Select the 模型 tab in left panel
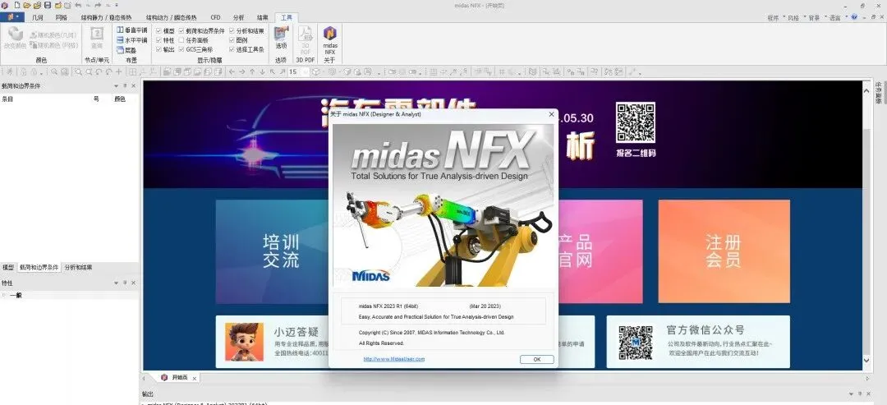Viewport: 887px width, 405px height. (8, 267)
